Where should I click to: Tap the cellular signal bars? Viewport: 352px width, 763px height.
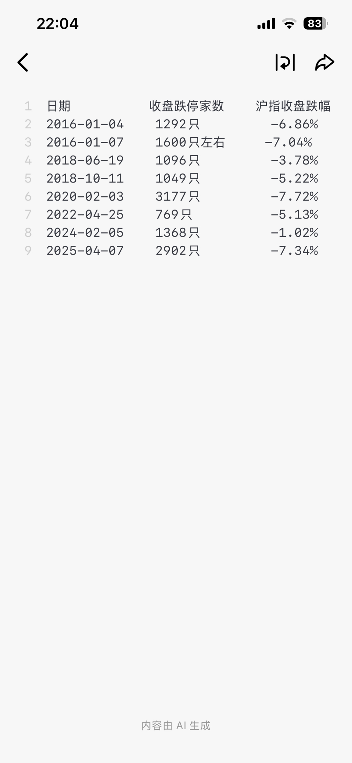[x=266, y=23]
